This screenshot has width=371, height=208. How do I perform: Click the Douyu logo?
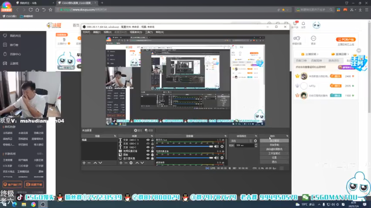[x=54, y=25]
